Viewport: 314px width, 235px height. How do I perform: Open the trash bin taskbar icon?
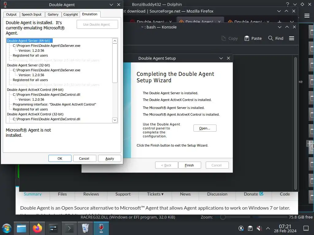point(85,228)
